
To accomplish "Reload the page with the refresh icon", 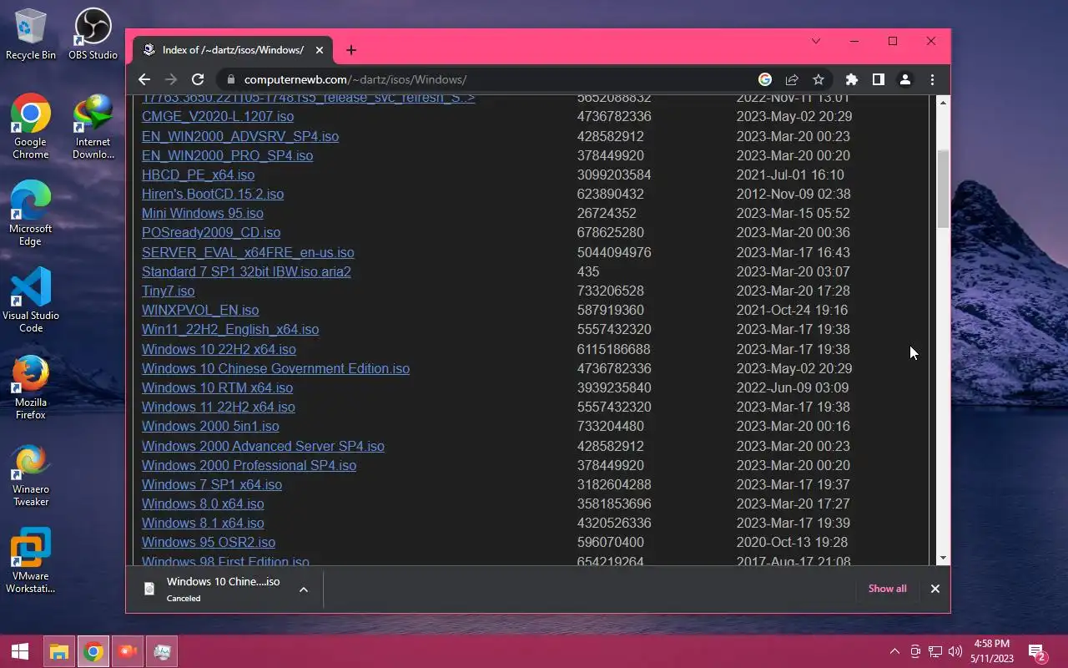I will (x=198, y=79).
